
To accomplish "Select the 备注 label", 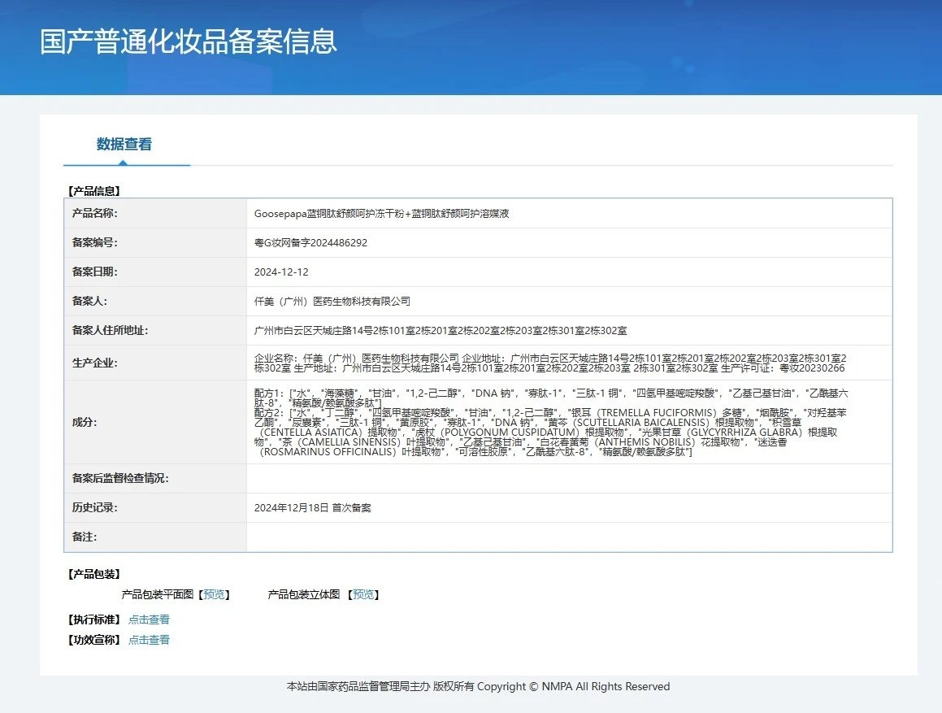I will (85, 537).
